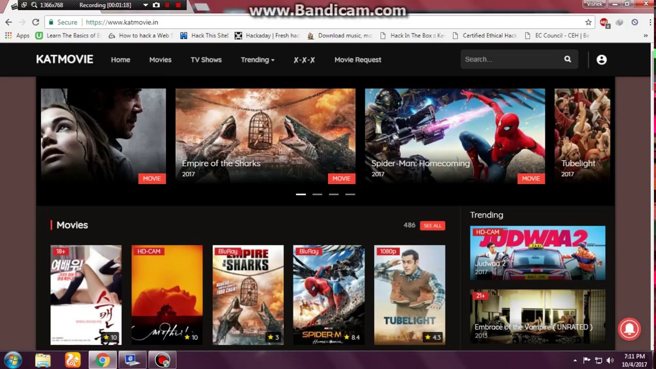The height and width of the screenshot is (369, 656).
Task: Click the Bandicam magnifier icon near 1366x768
Action: coord(34,5)
